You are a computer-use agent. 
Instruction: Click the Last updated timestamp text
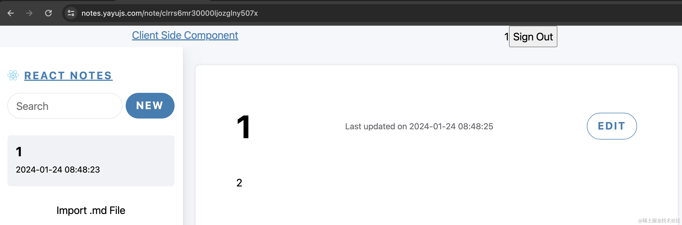coord(419,126)
